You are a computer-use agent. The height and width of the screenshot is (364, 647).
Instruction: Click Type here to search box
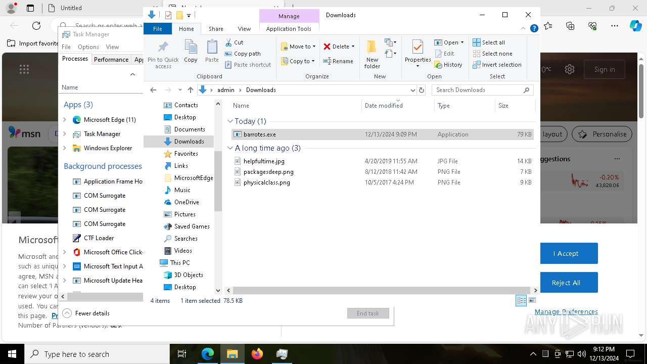pyautogui.click(x=97, y=354)
